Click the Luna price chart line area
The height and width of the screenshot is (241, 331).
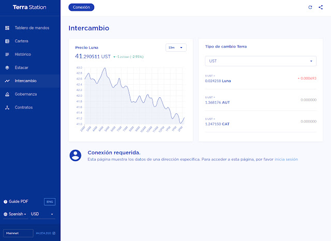pos(134,96)
